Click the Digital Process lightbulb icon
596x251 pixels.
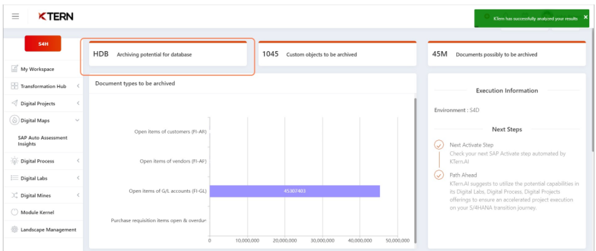click(14, 161)
